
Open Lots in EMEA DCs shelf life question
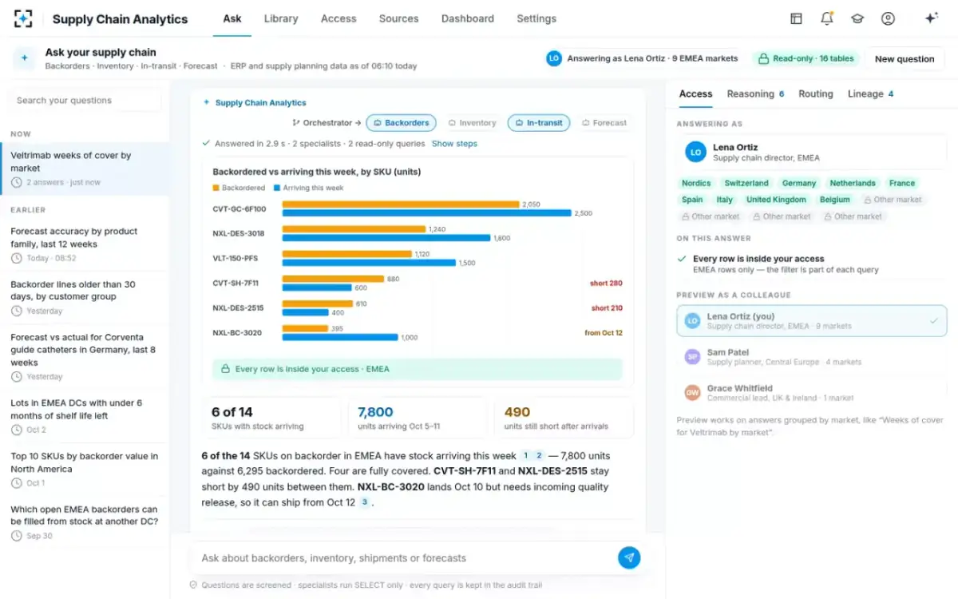pos(85,416)
